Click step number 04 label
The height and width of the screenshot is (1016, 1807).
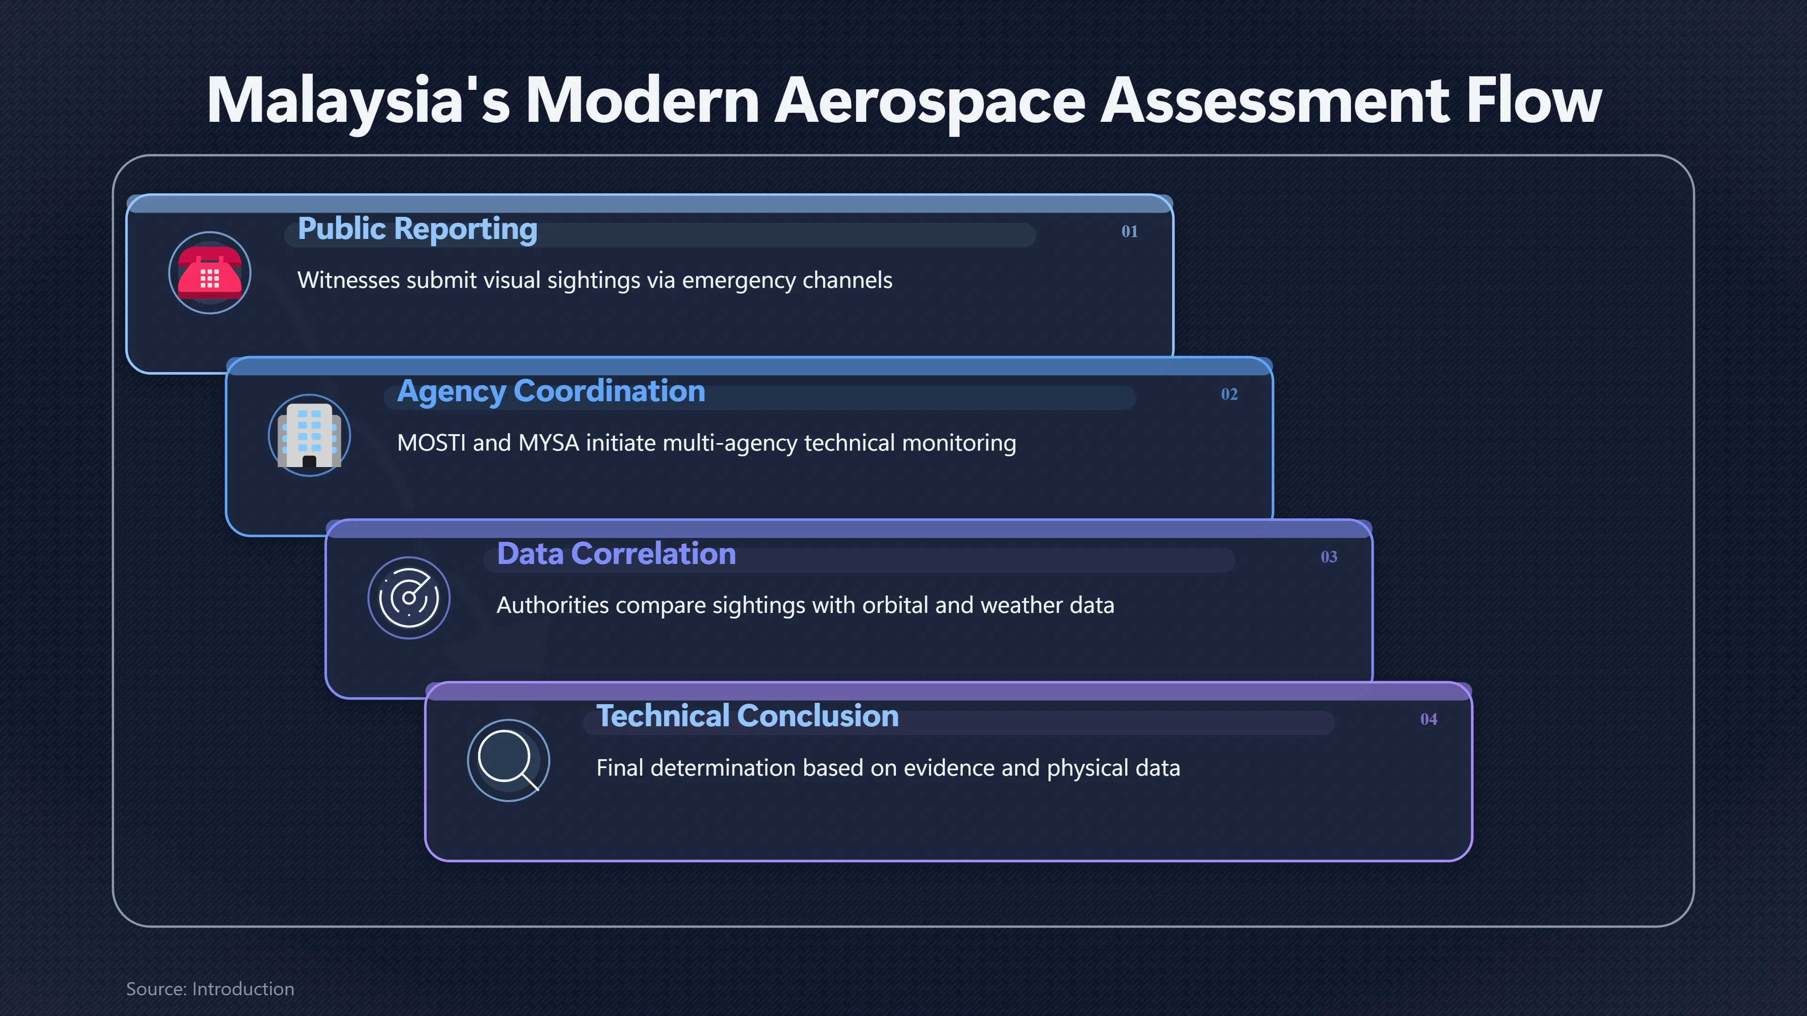tap(1428, 719)
